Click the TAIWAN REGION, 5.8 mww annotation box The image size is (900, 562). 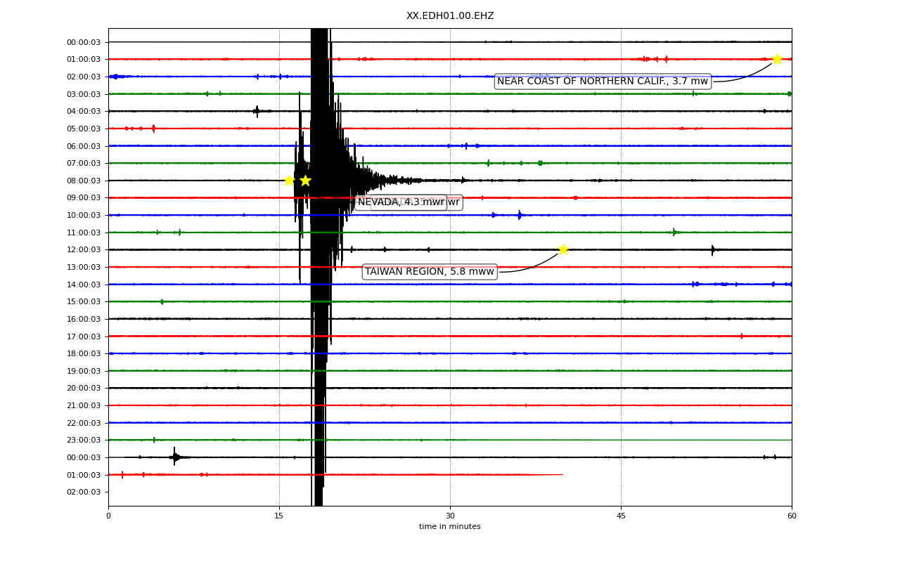tap(430, 272)
